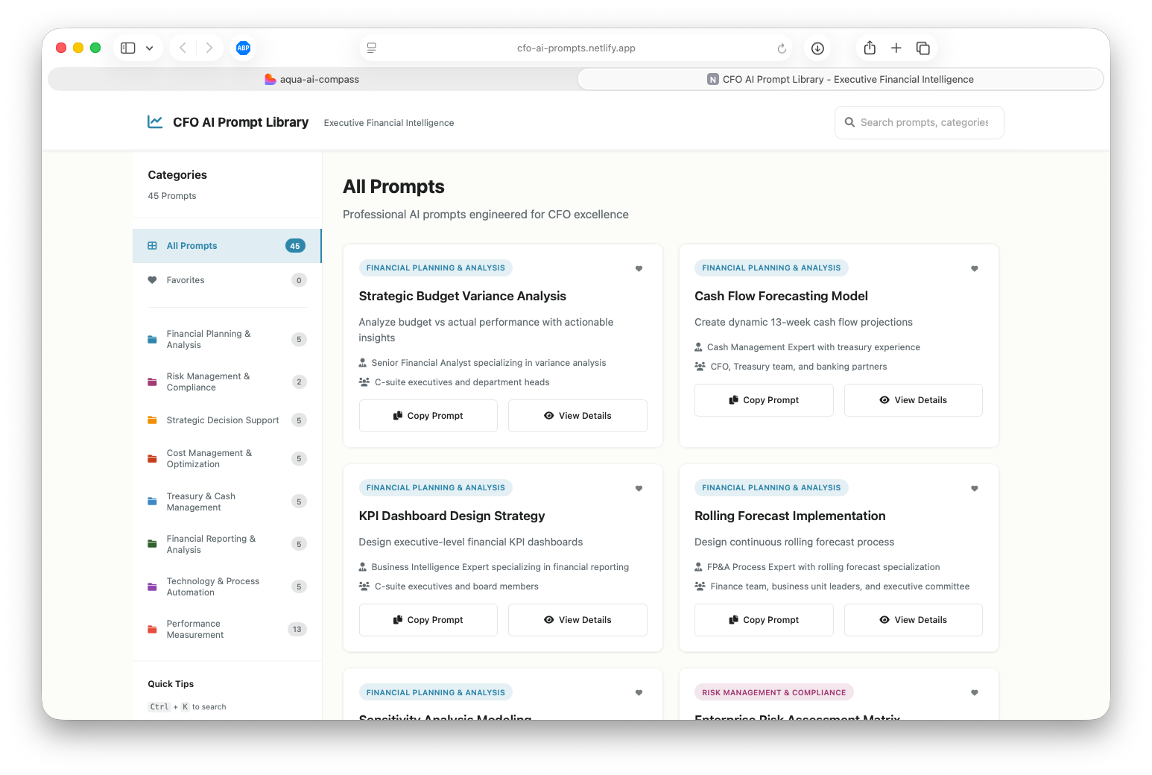This screenshot has height=775, width=1152.
Task: Open a new tab with the plus icon
Action: (x=896, y=48)
